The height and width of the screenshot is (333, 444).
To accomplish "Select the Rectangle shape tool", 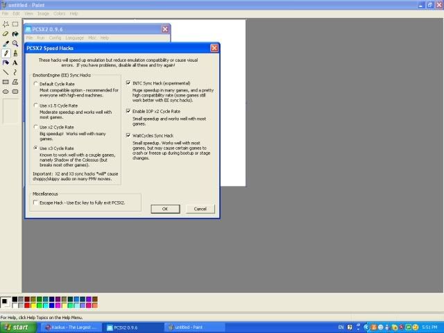I will [6, 82].
